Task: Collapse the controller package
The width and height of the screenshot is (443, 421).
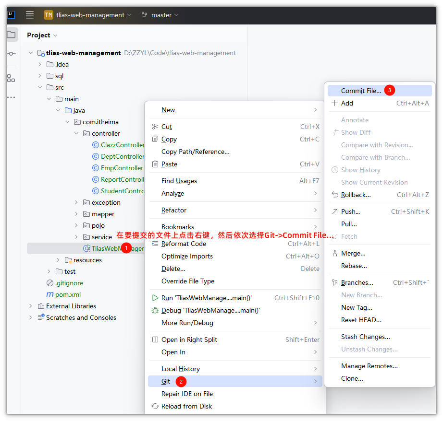Action: [x=76, y=133]
